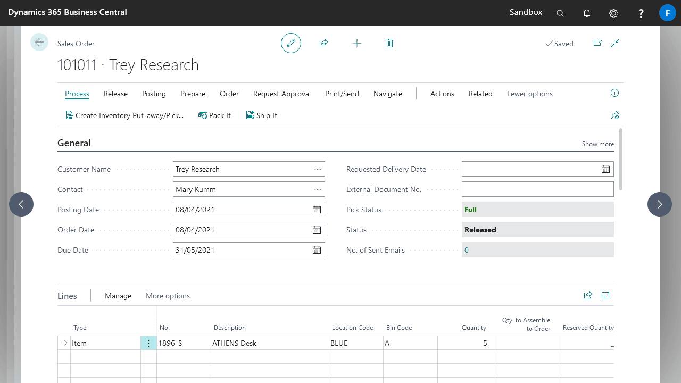Click the External Document No. field
681x383 pixels.
538,189
